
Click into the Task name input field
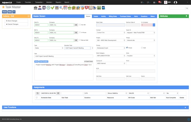click(64, 56)
